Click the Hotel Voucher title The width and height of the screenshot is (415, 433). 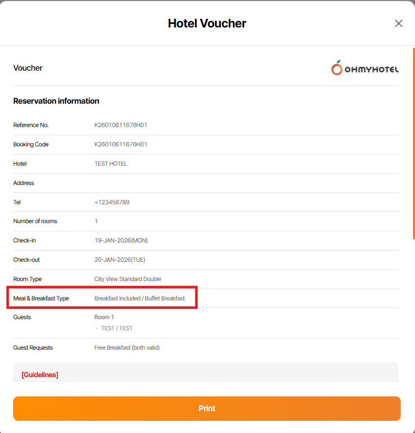[207, 23]
